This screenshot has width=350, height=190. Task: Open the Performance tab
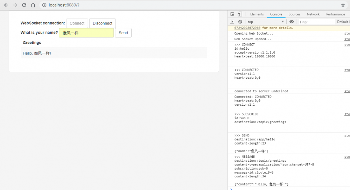pyautogui.click(x=335, y=14)
